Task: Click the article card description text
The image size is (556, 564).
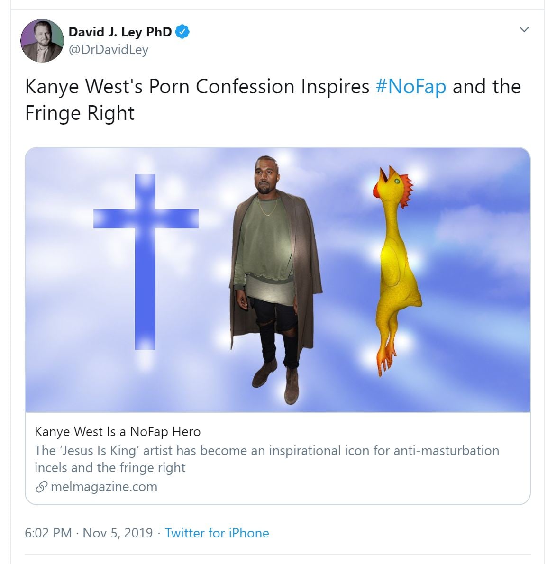Action: tap(266, 459)
